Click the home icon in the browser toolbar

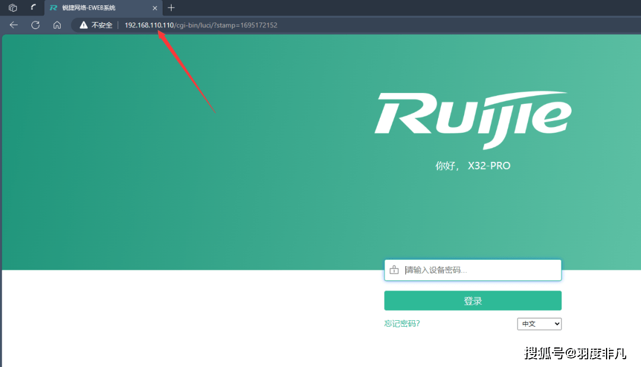pyautogui.click(x=56, y=25)
